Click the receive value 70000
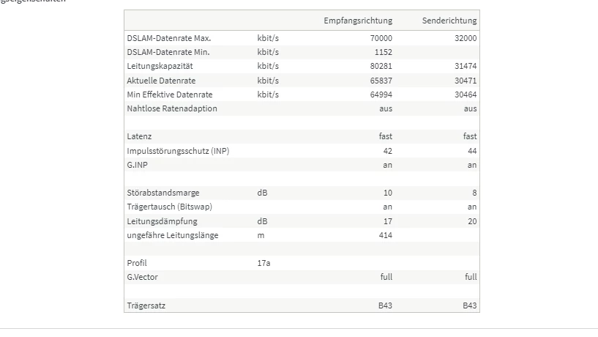This screenshot has height=337, width=598. (x=381, y=38)
